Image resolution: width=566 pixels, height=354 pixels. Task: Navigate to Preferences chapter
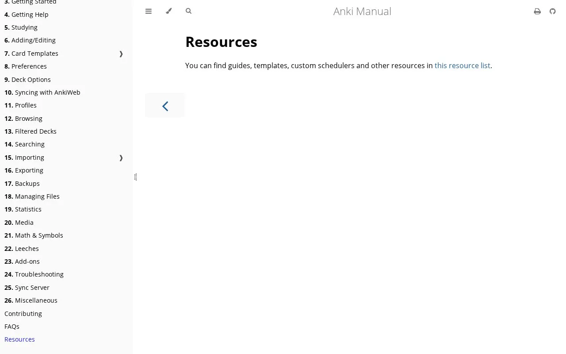click(x=26, y=66)
